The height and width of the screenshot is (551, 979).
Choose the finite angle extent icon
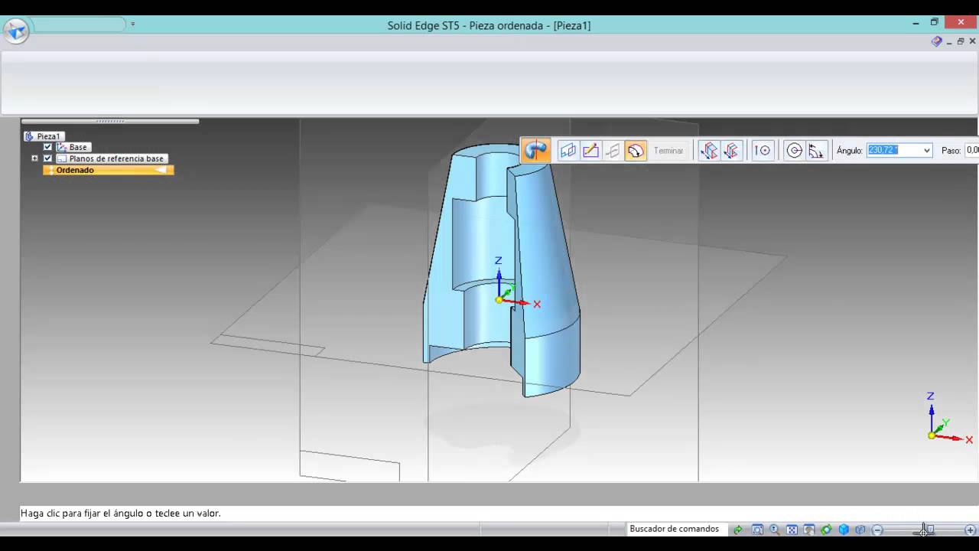pos(816,151)
